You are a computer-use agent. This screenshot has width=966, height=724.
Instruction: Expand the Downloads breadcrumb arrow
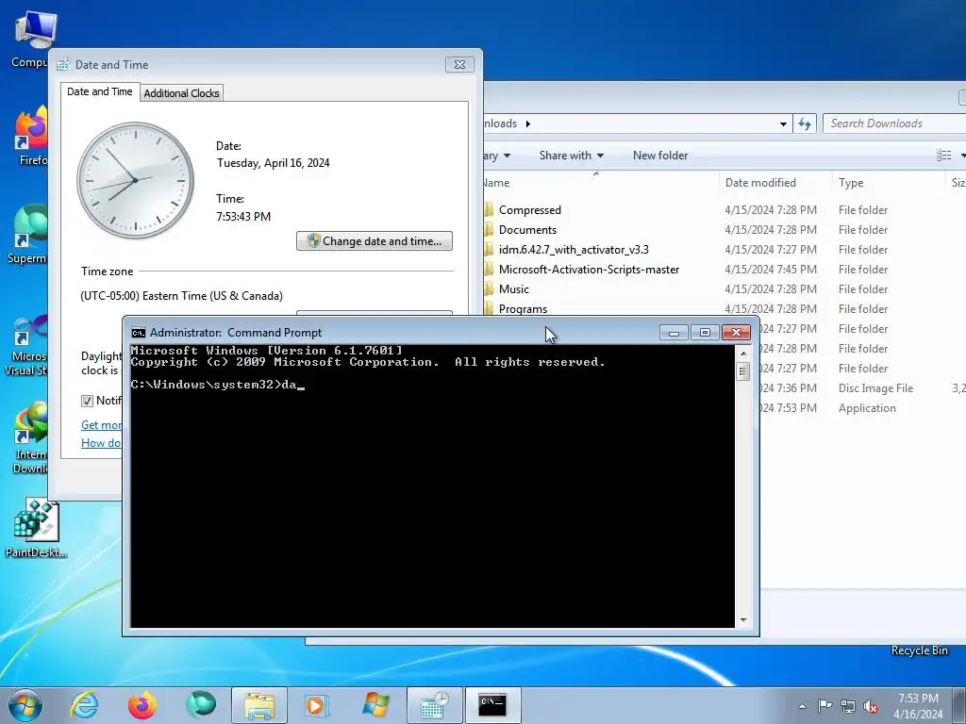pyautogui.click(x=528, y=123)
